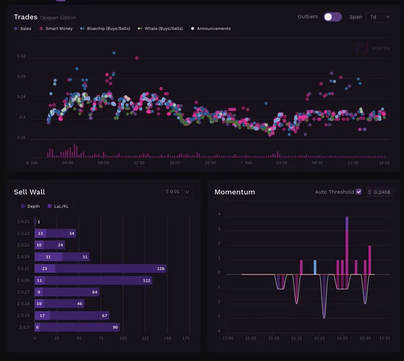
Task: Click the '15:00' Momentum time label
Action: click(228, 338)
